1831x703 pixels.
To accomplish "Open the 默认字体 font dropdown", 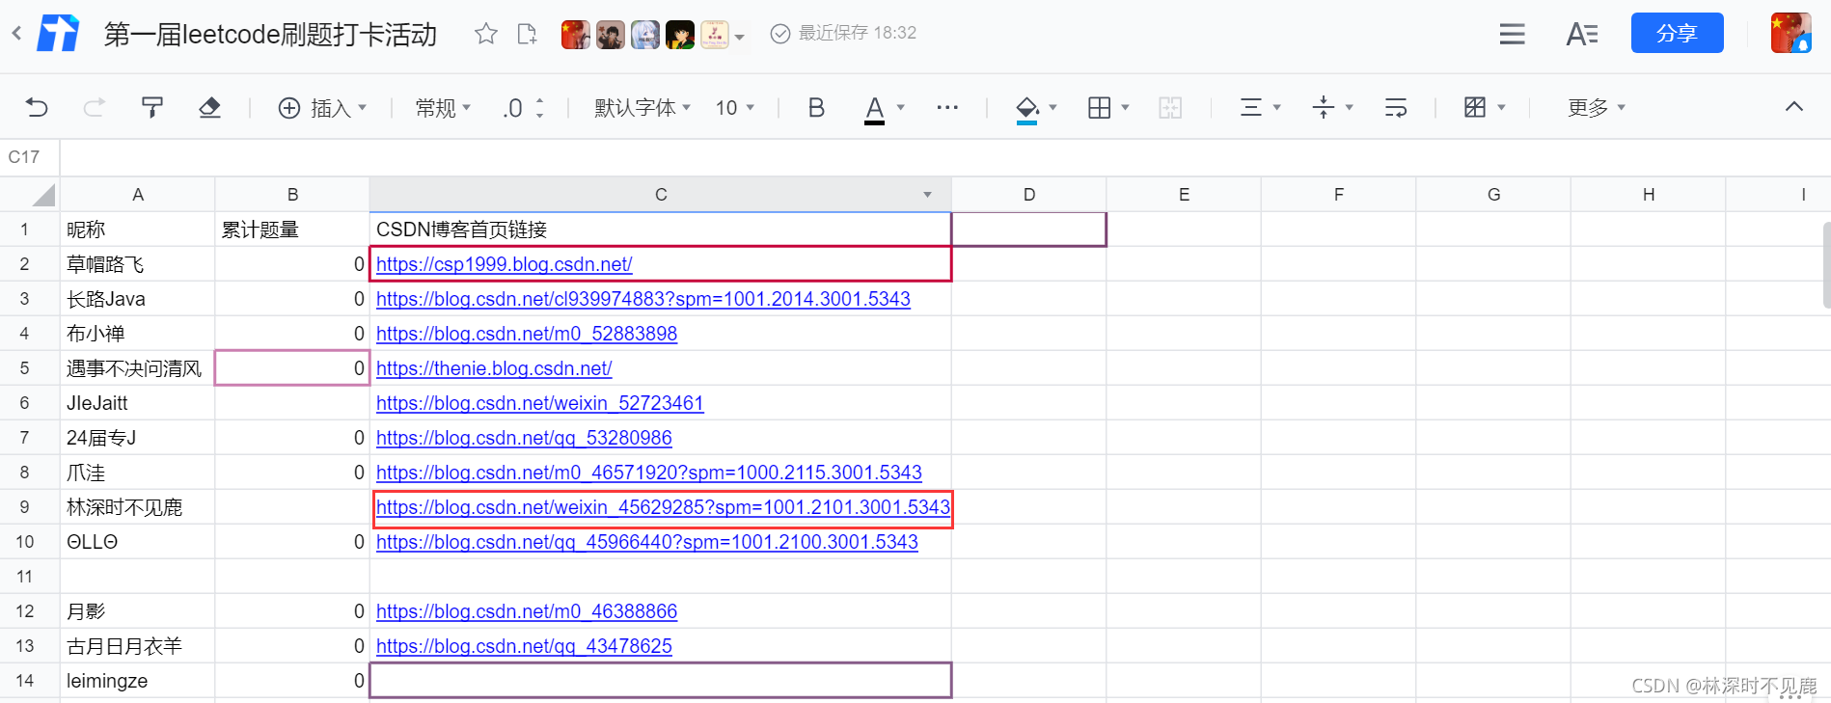I will point(642,107).
